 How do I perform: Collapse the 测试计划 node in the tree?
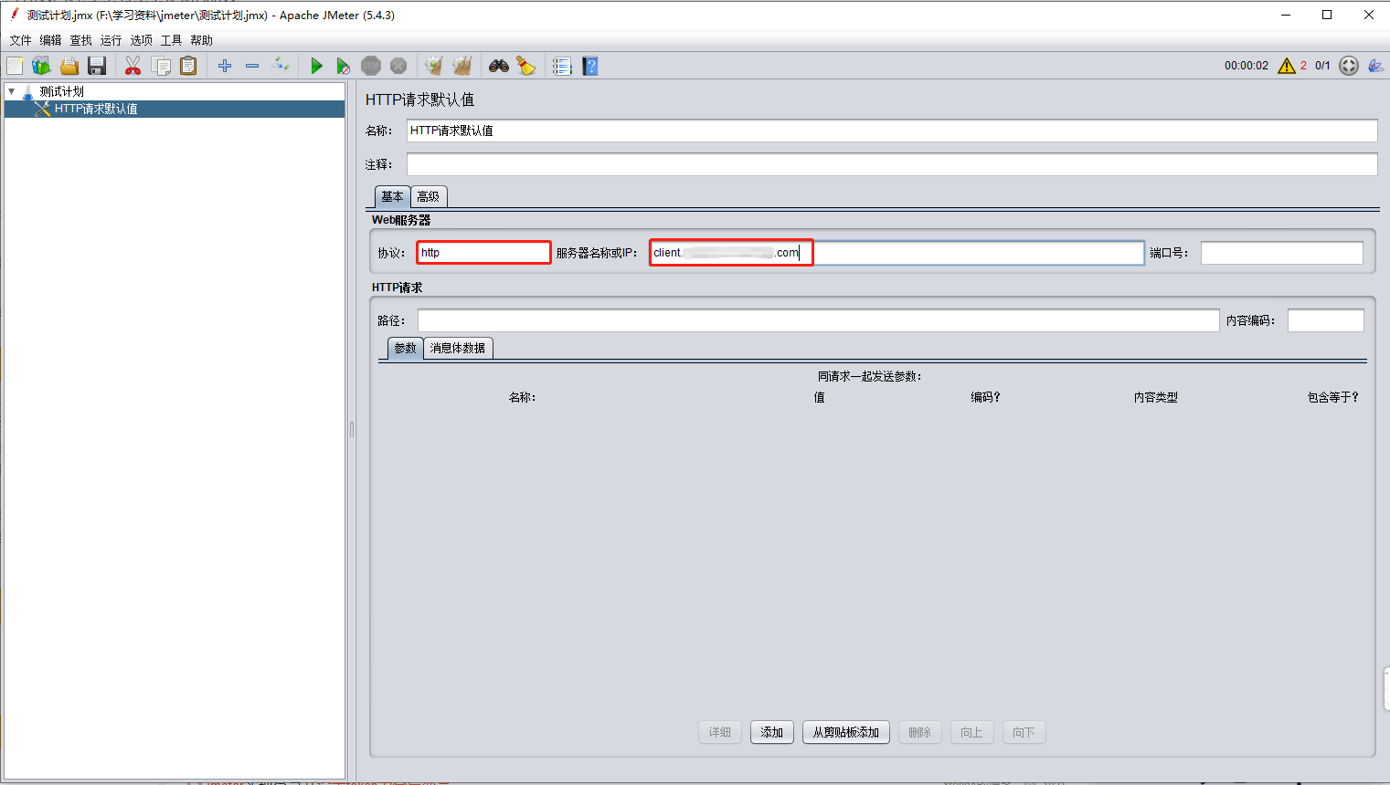(12, 90)
